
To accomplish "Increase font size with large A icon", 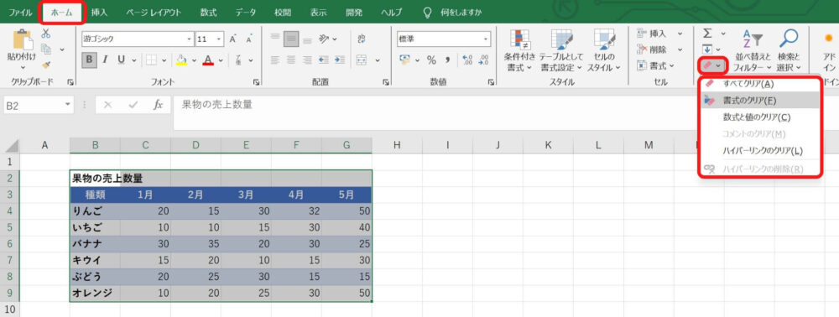I will [232, 39].
